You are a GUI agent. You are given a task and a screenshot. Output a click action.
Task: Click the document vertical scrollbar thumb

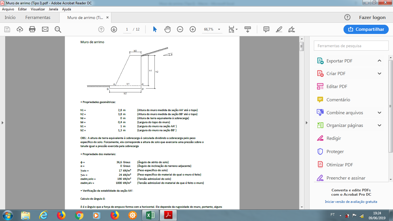(x=302, y=46)
